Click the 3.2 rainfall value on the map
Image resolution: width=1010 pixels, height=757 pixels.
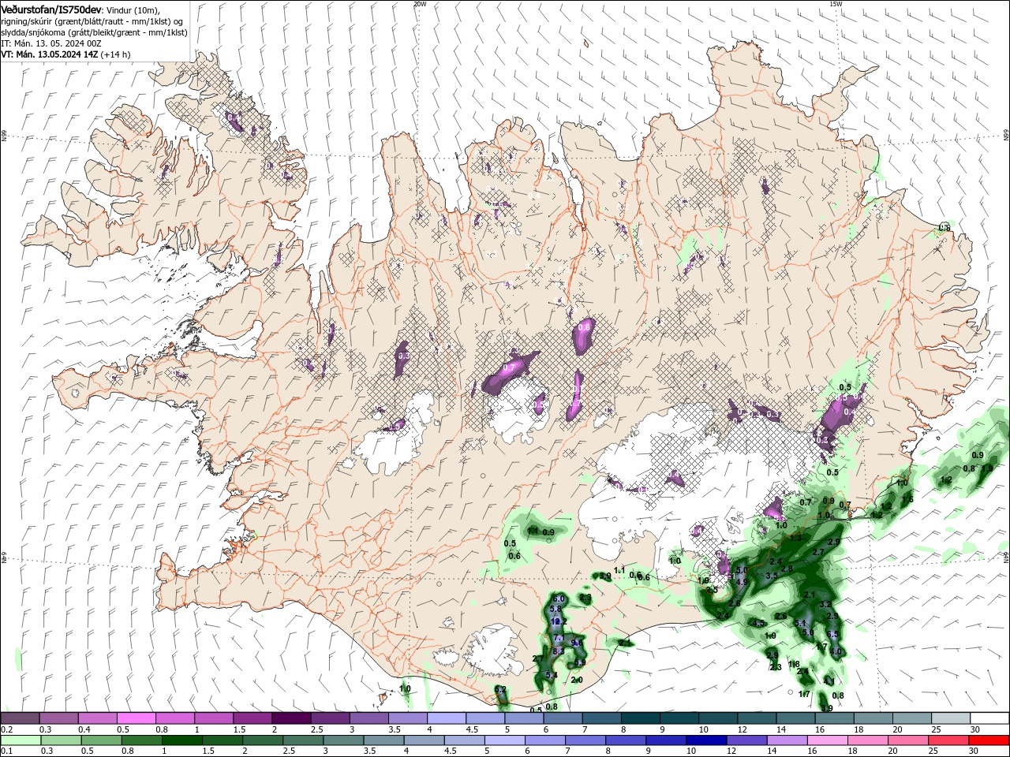(x=825, y=604)
